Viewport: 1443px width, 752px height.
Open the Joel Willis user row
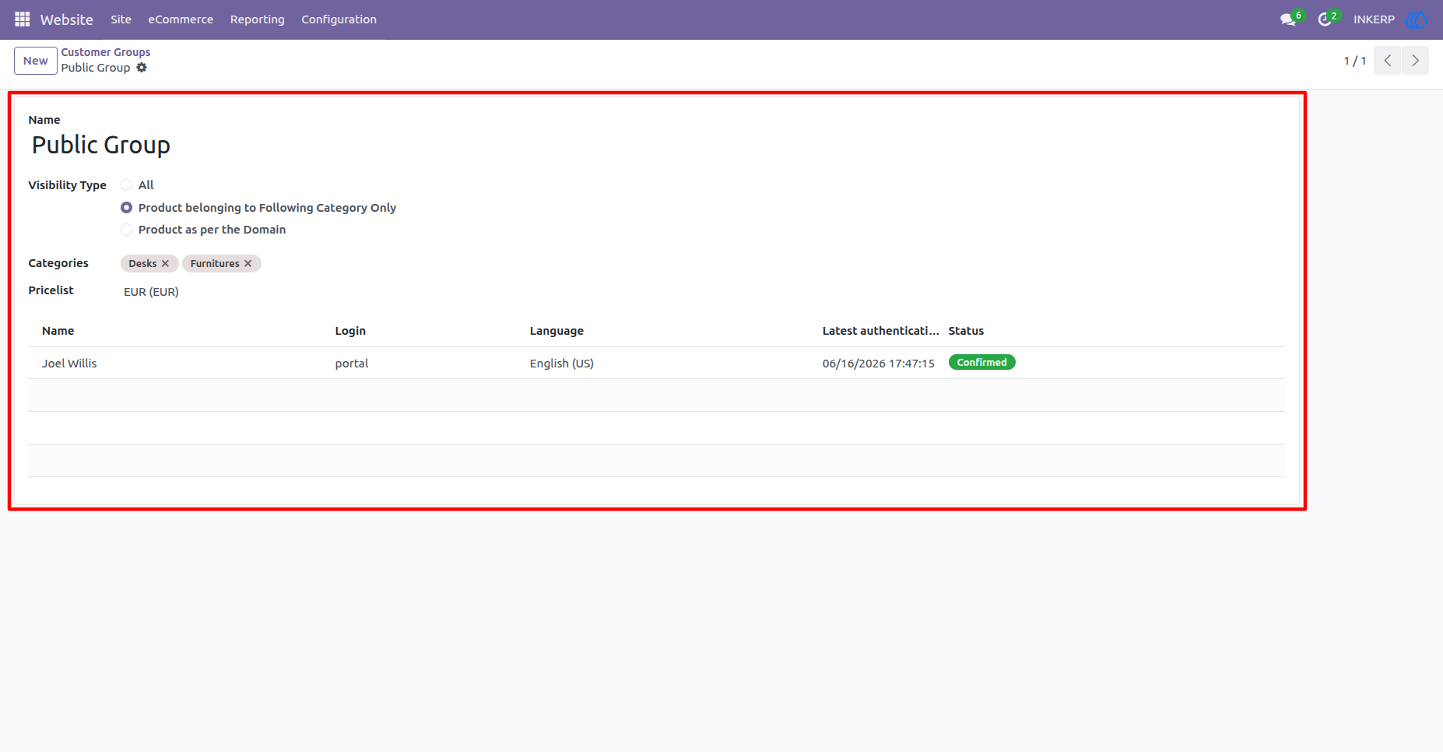(656, 364)
